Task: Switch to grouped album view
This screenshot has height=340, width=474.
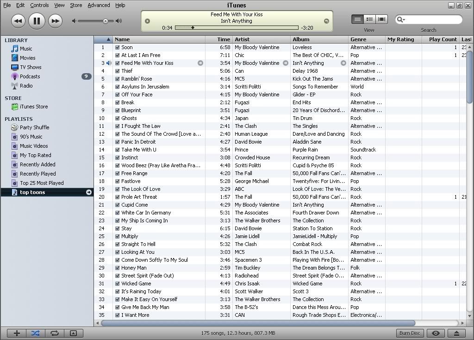Action: pos(369,19)
